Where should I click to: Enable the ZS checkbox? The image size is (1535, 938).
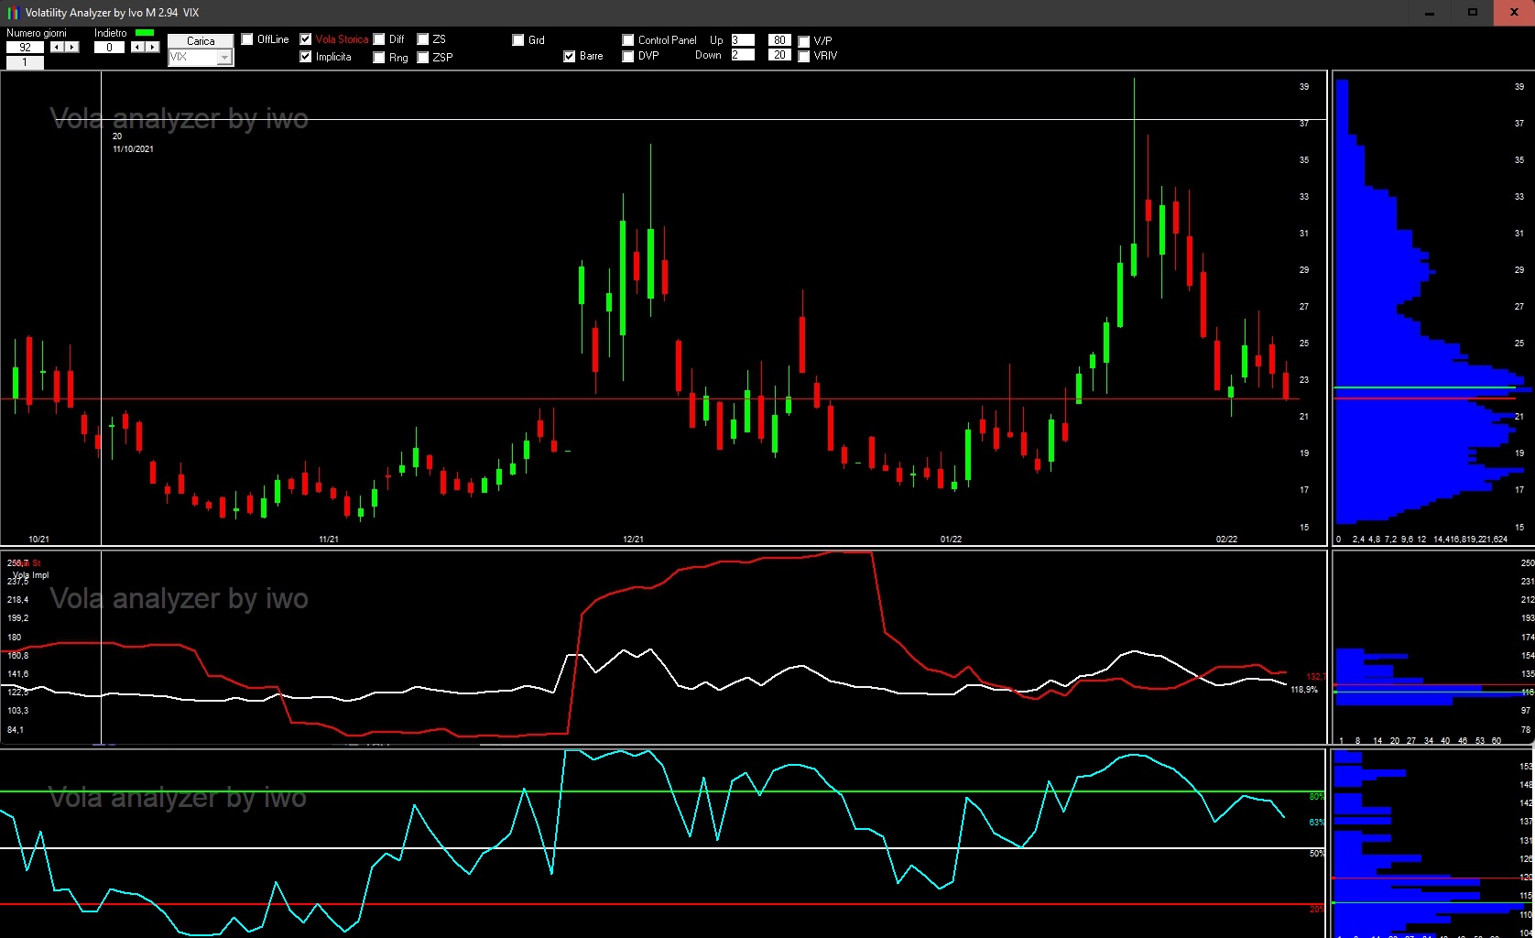423,39
